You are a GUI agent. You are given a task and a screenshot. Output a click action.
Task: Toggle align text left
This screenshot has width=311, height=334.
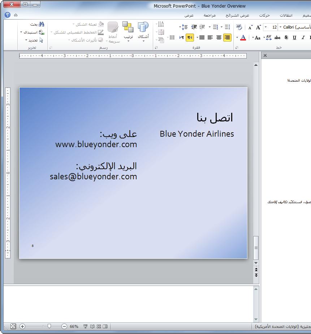pos(210,38)
